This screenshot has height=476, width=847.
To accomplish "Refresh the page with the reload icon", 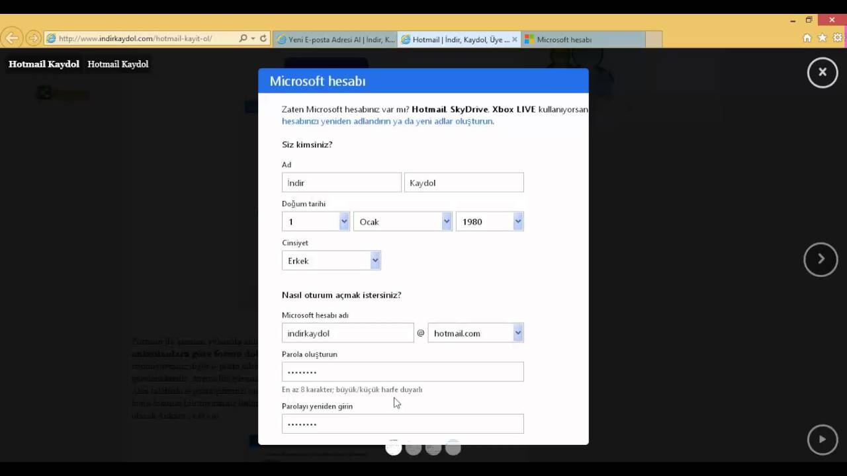I will point(263,39).
